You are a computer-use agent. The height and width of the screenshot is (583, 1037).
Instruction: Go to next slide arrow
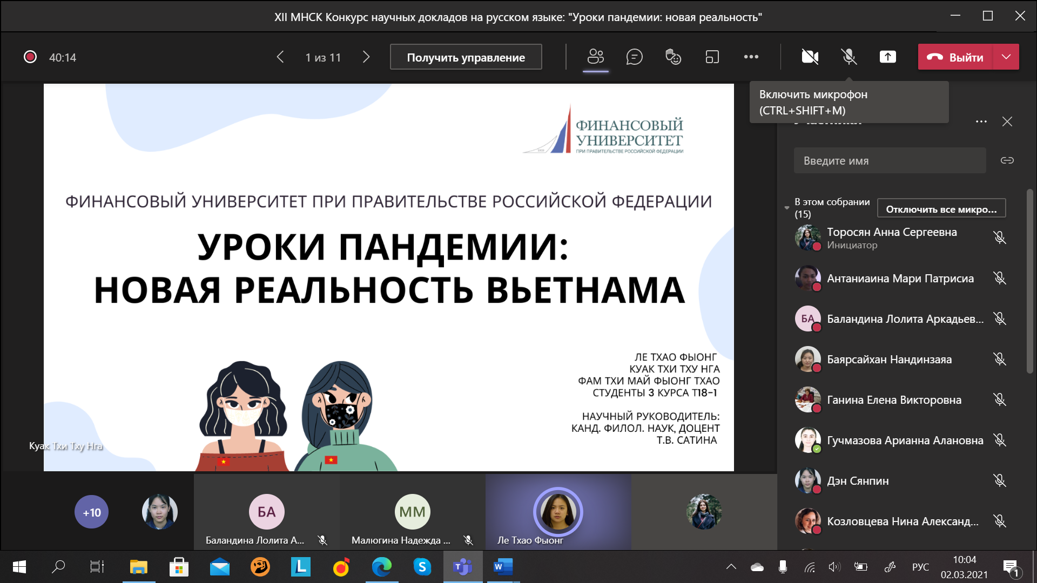366,57
